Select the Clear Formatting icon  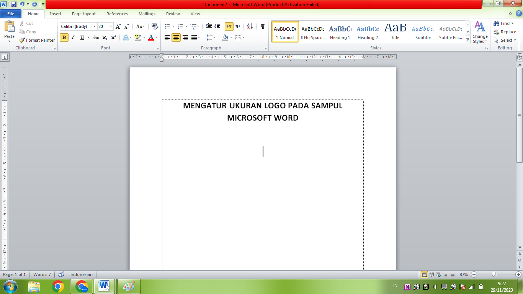pos(154,26)
